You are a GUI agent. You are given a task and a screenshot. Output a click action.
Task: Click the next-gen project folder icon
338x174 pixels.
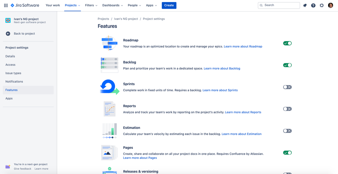tap(8, 167)
